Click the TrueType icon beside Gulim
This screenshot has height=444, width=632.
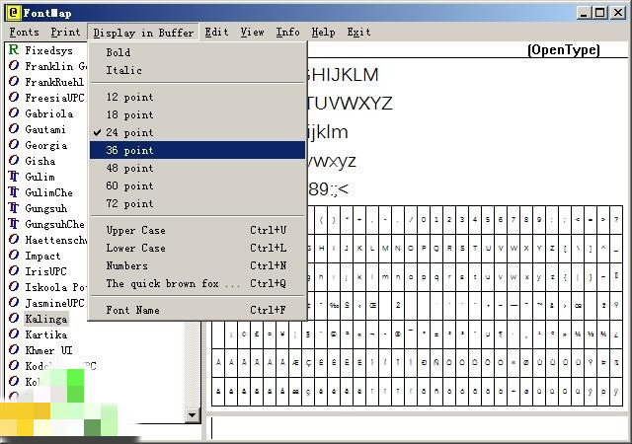[14, 177]
